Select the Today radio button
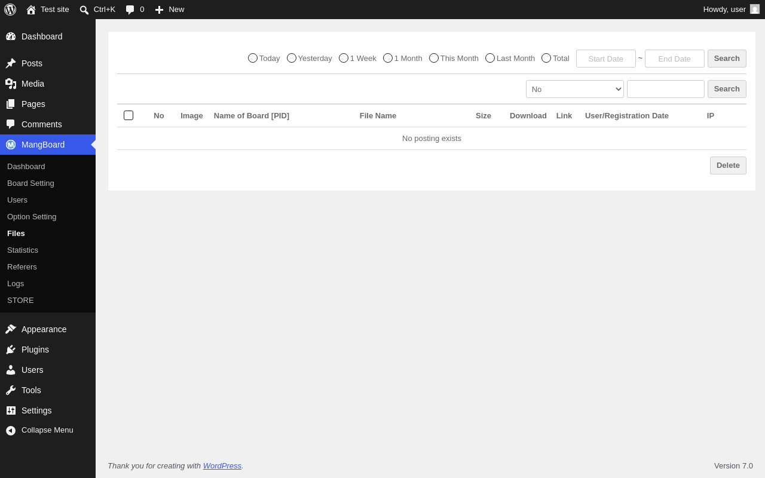The height and width of the screenshot is (478, 765). click(253, 58)
